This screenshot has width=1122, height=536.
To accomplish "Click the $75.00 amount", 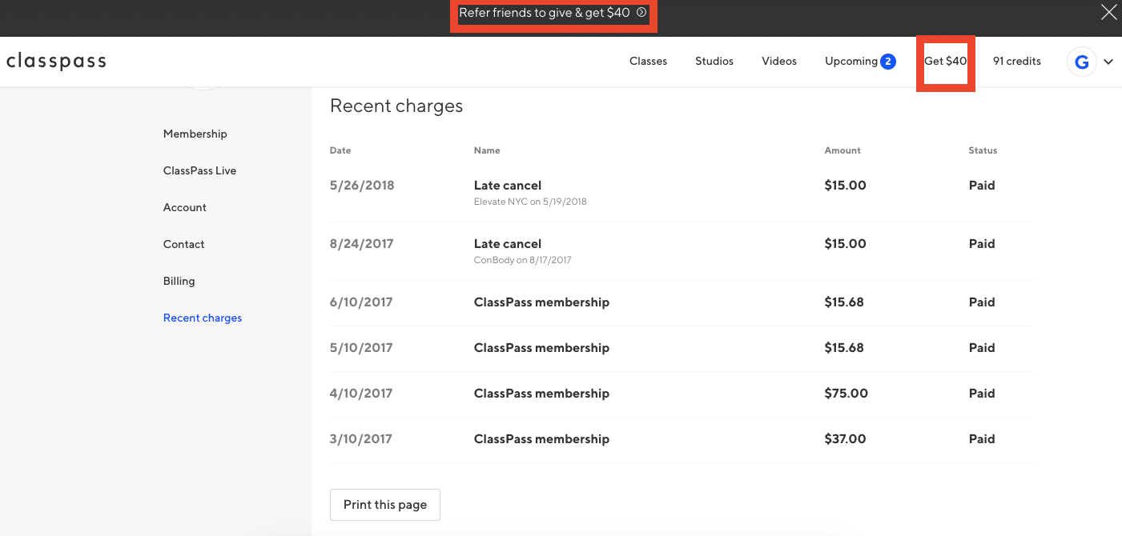I will click(x=846, y=394).
